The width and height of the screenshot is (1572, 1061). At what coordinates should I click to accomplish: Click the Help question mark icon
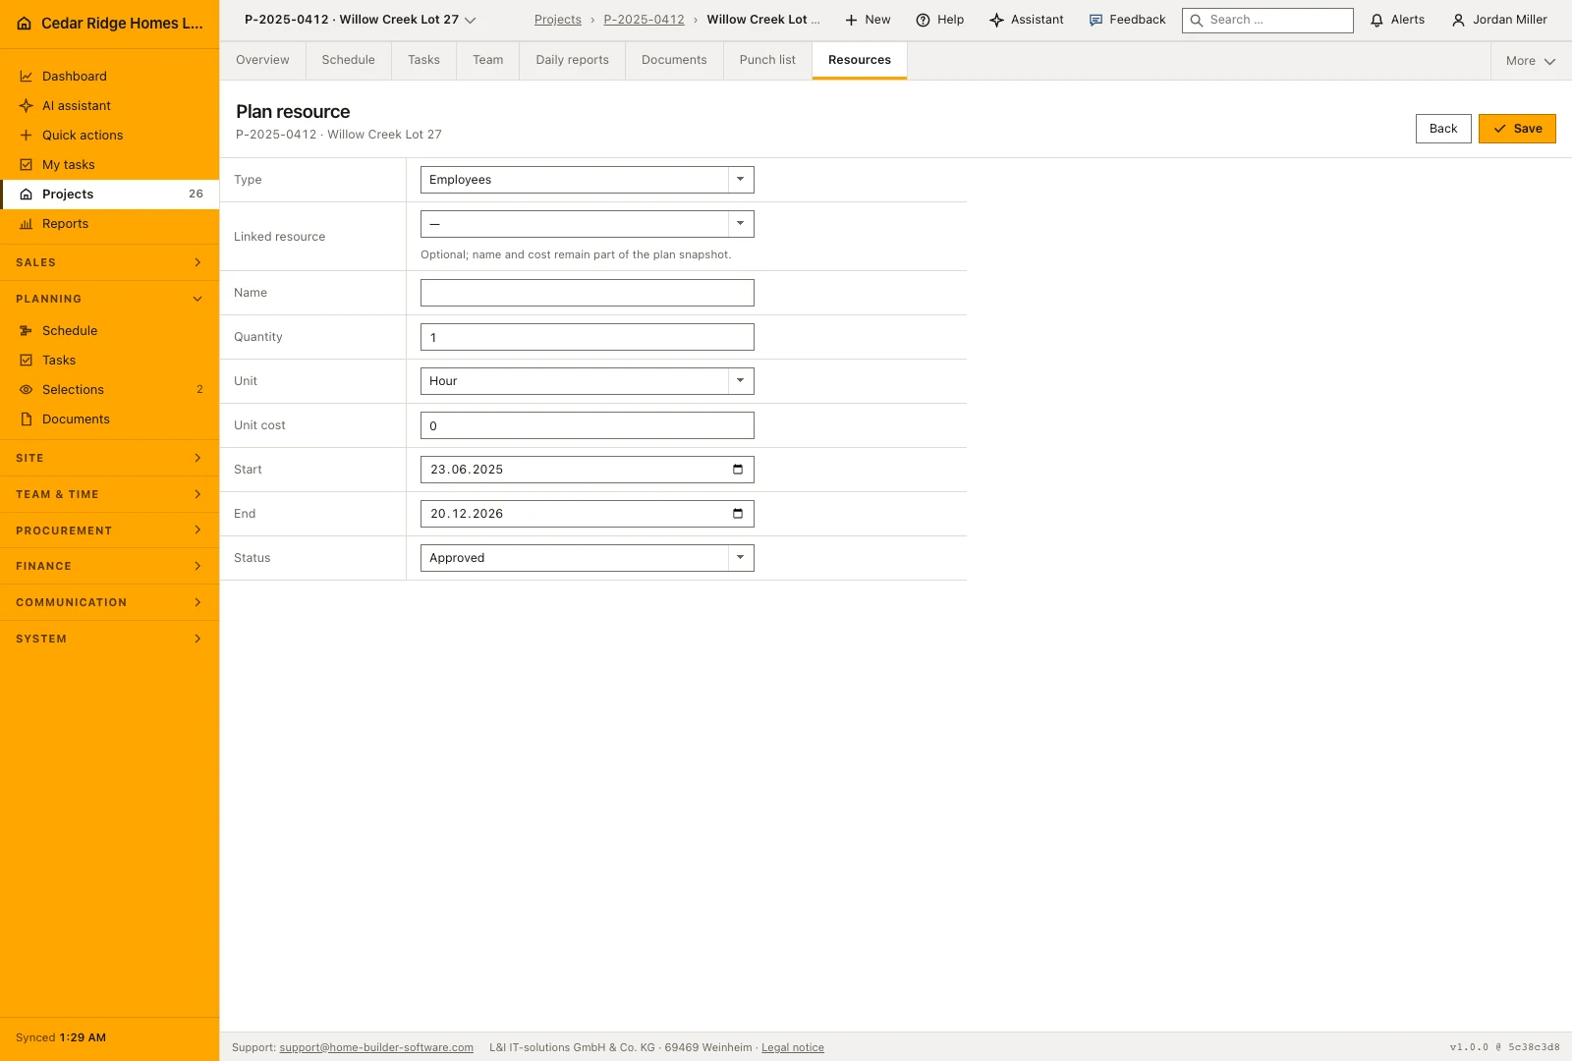point(923,20)
